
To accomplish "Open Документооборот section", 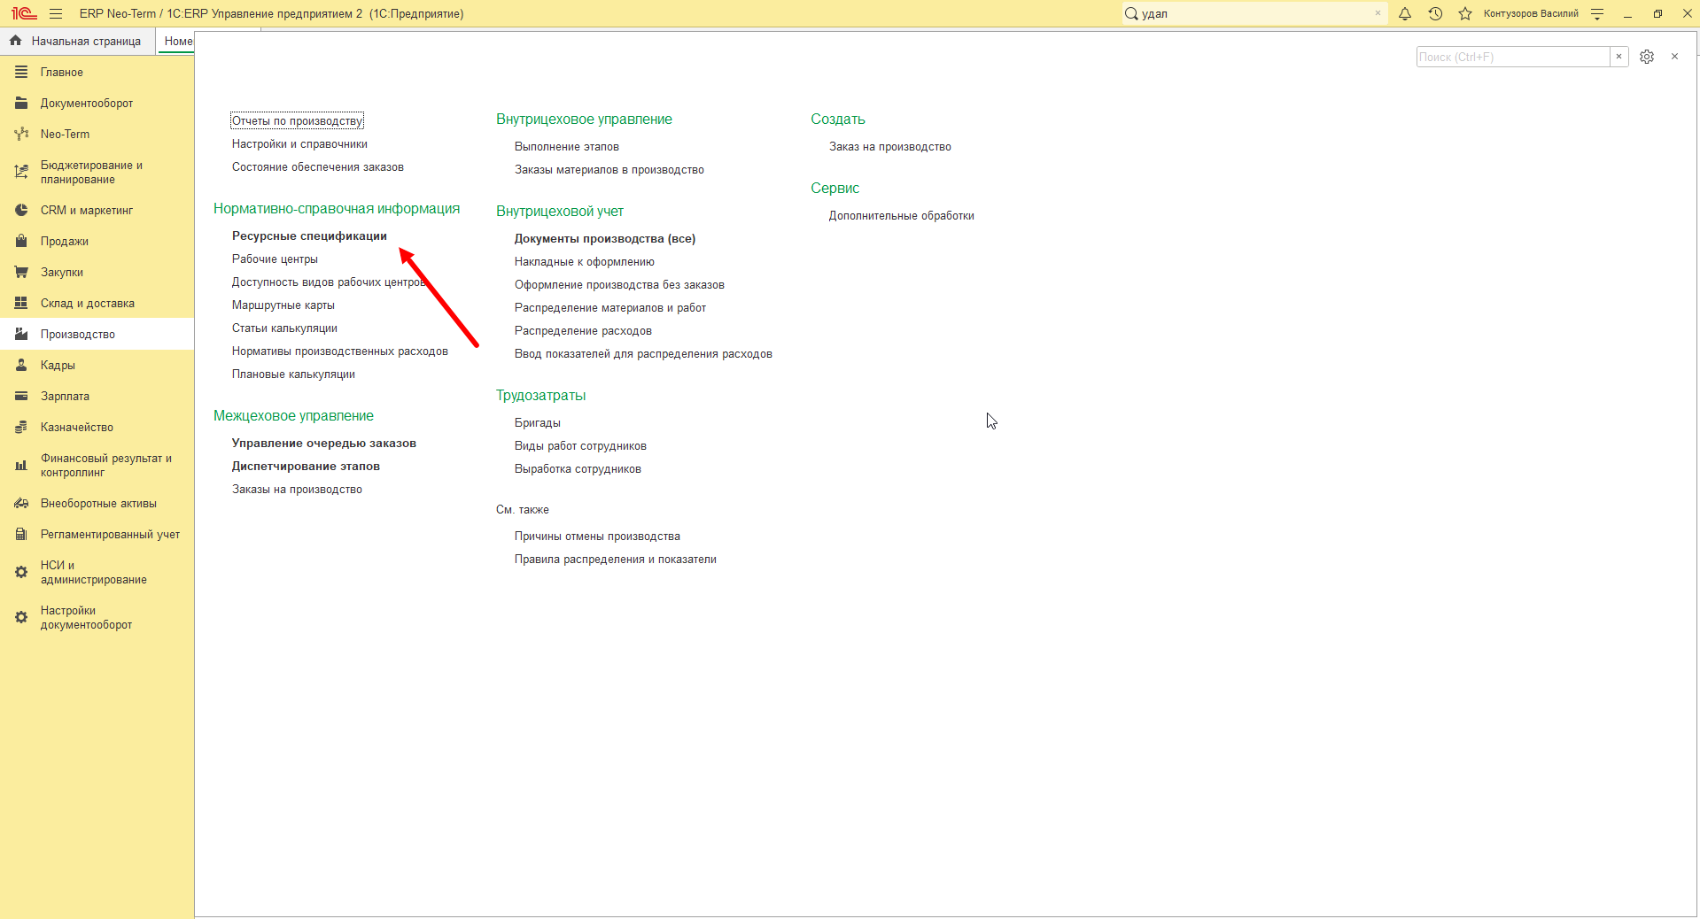I will 97,104.
